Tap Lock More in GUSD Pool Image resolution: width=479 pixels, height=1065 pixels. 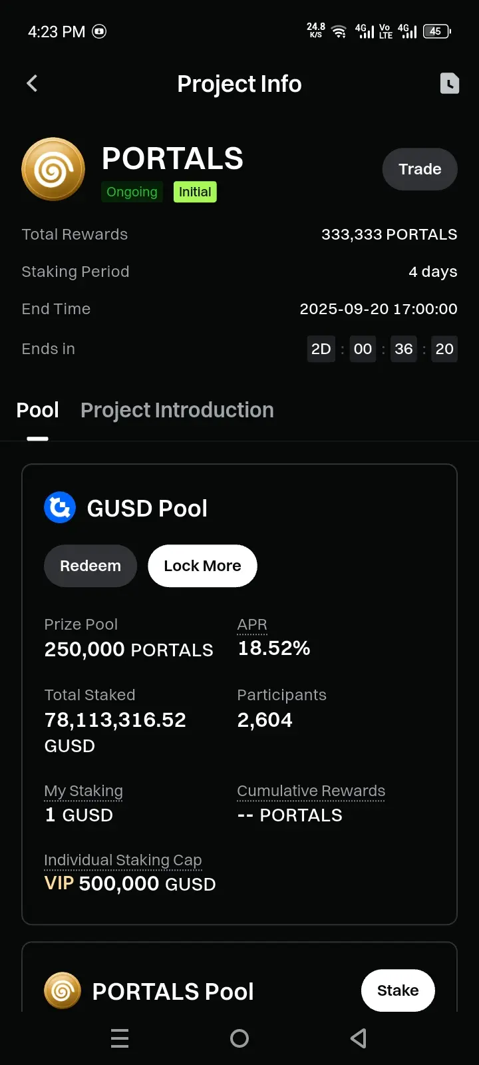[x=202, y=566]
